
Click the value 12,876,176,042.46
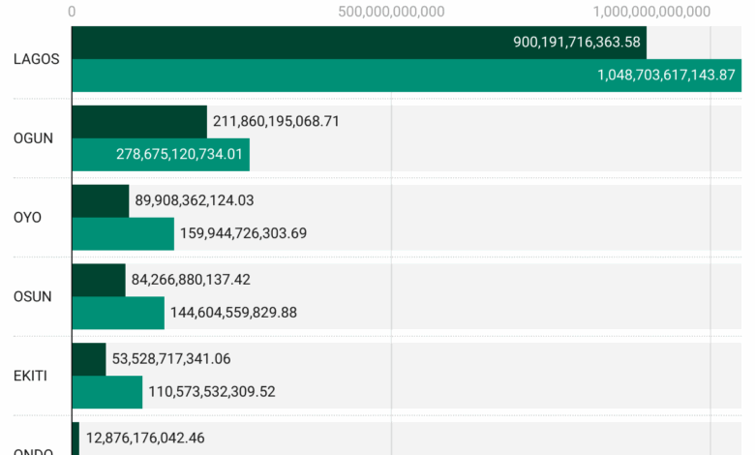(x=145, y=438)
